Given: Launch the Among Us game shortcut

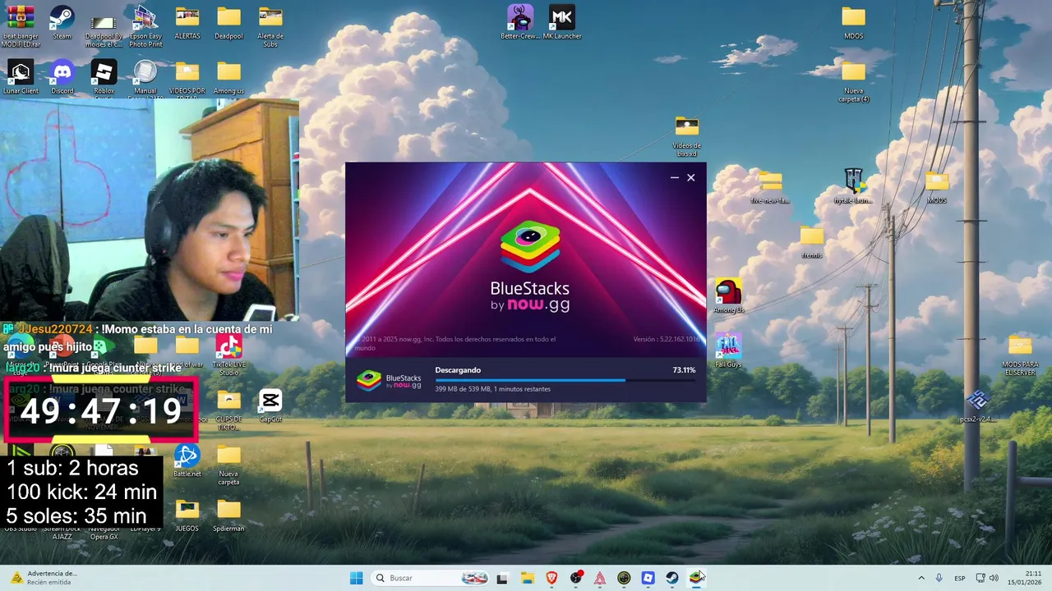Looking at the screenshot, I should point(728,296).
